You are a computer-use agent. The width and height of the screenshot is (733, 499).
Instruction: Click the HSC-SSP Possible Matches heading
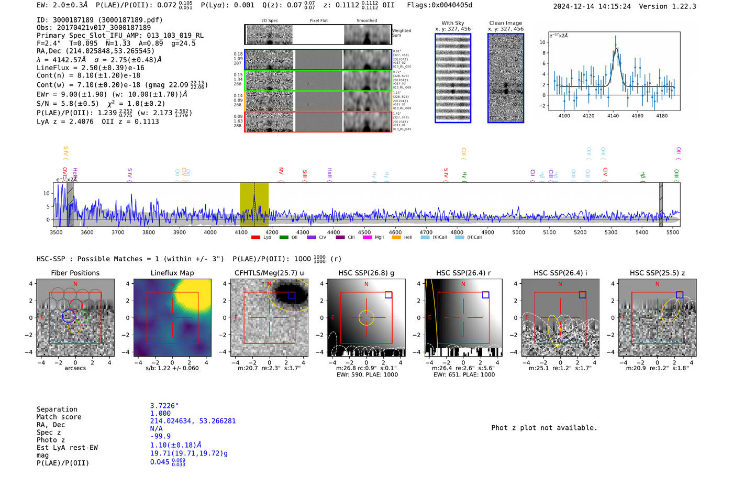click(130, 259)
